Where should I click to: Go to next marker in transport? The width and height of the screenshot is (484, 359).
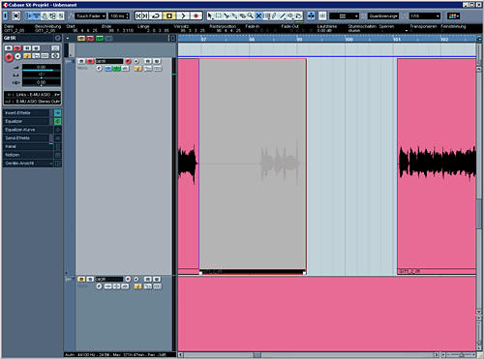[145, 15]
